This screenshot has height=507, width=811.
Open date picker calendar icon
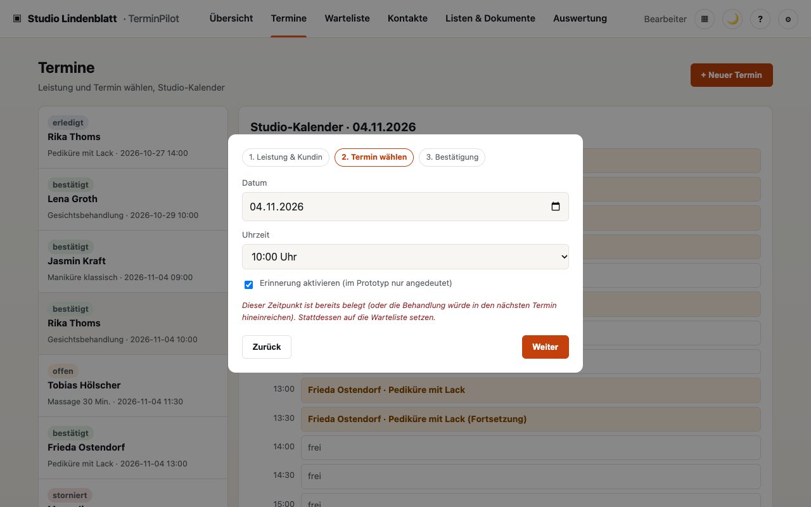point(556,207)
